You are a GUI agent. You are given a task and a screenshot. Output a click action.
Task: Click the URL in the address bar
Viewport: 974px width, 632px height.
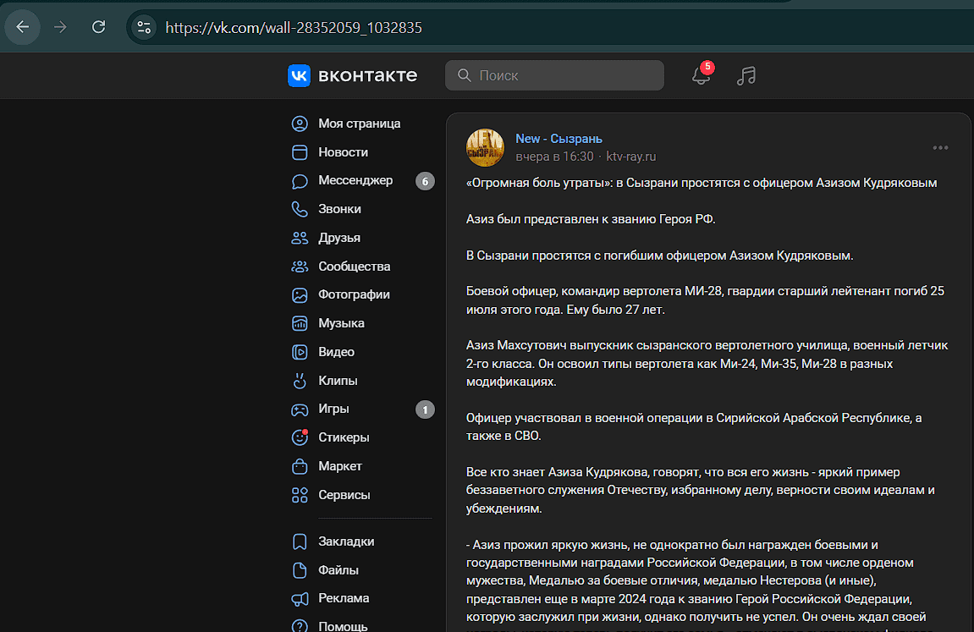click(x=294, y=27)
